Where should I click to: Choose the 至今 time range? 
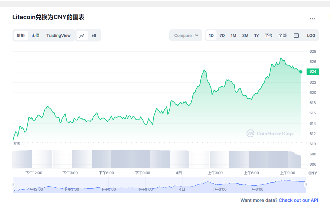[x=269, y=36]
